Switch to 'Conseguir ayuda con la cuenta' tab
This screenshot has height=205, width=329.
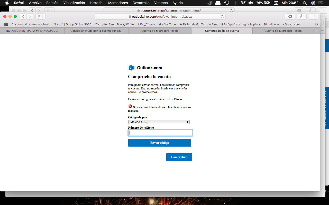[96, 31]
